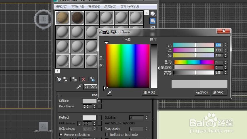The image size is (247, 139).
Task: Click the new color preview swatch
Action: pos(213,84)
